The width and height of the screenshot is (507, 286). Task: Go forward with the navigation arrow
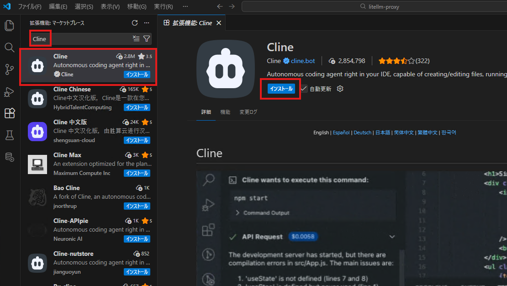(232, 6)
